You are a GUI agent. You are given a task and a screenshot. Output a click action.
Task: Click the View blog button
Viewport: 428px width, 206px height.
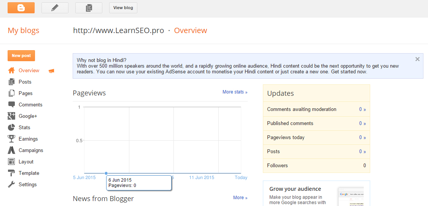[x=123, y=8]
